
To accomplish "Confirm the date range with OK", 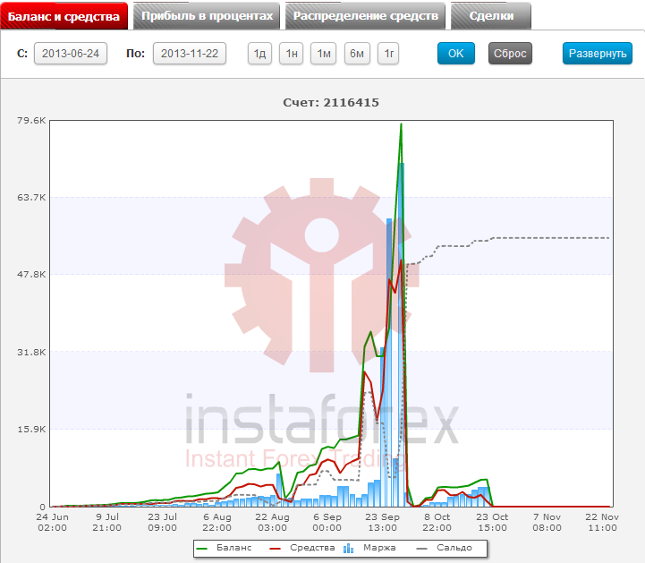I will pos(455,54).
